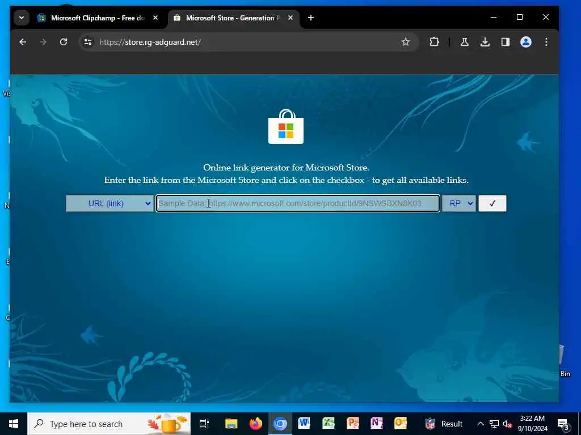Open OneNote from the taskbar
The width and height of the screenshot is (581, 435).
pos(377,423)
